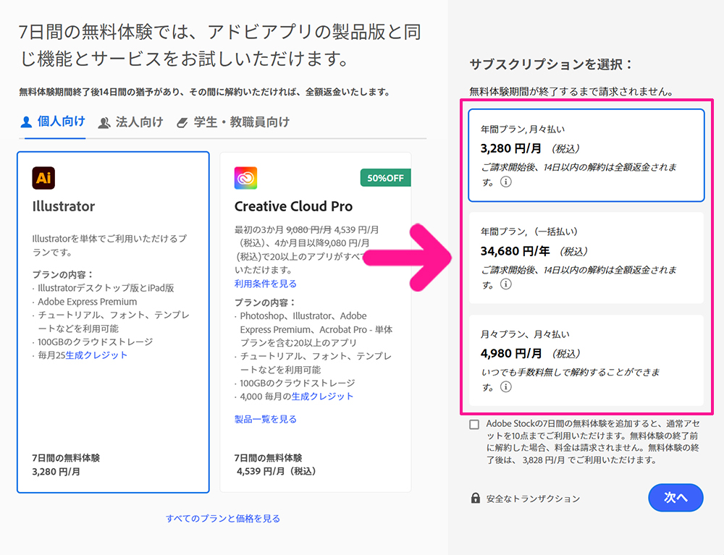Select the 月々プラン月々払い subscription option
The width and height of the screenshot is (724, 555).
point(586,358)
